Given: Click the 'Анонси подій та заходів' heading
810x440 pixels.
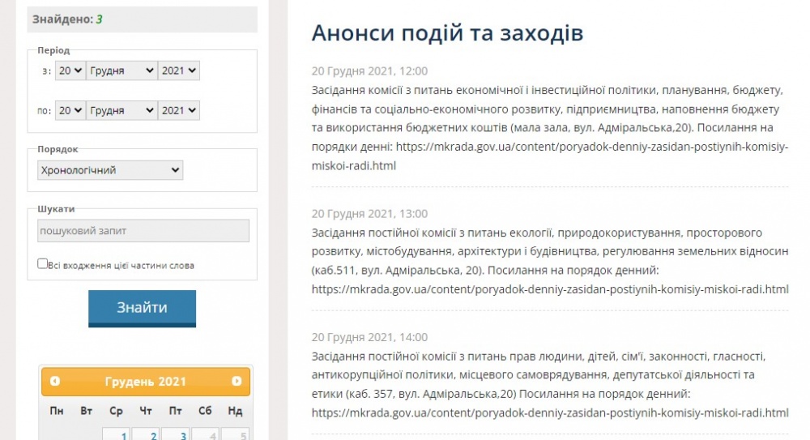Looking at the screenshot, I should 447,33.
